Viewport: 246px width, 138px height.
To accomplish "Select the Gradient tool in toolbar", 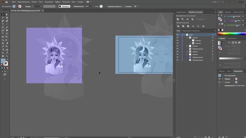I will click(7, 43).
